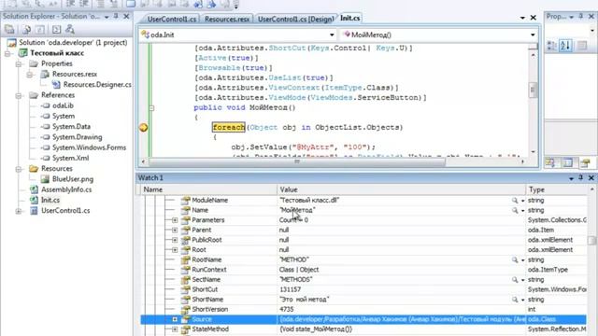Click the BlueUser.png file icon
Viewport: 598px width, 336px height.
click(45, 178)
